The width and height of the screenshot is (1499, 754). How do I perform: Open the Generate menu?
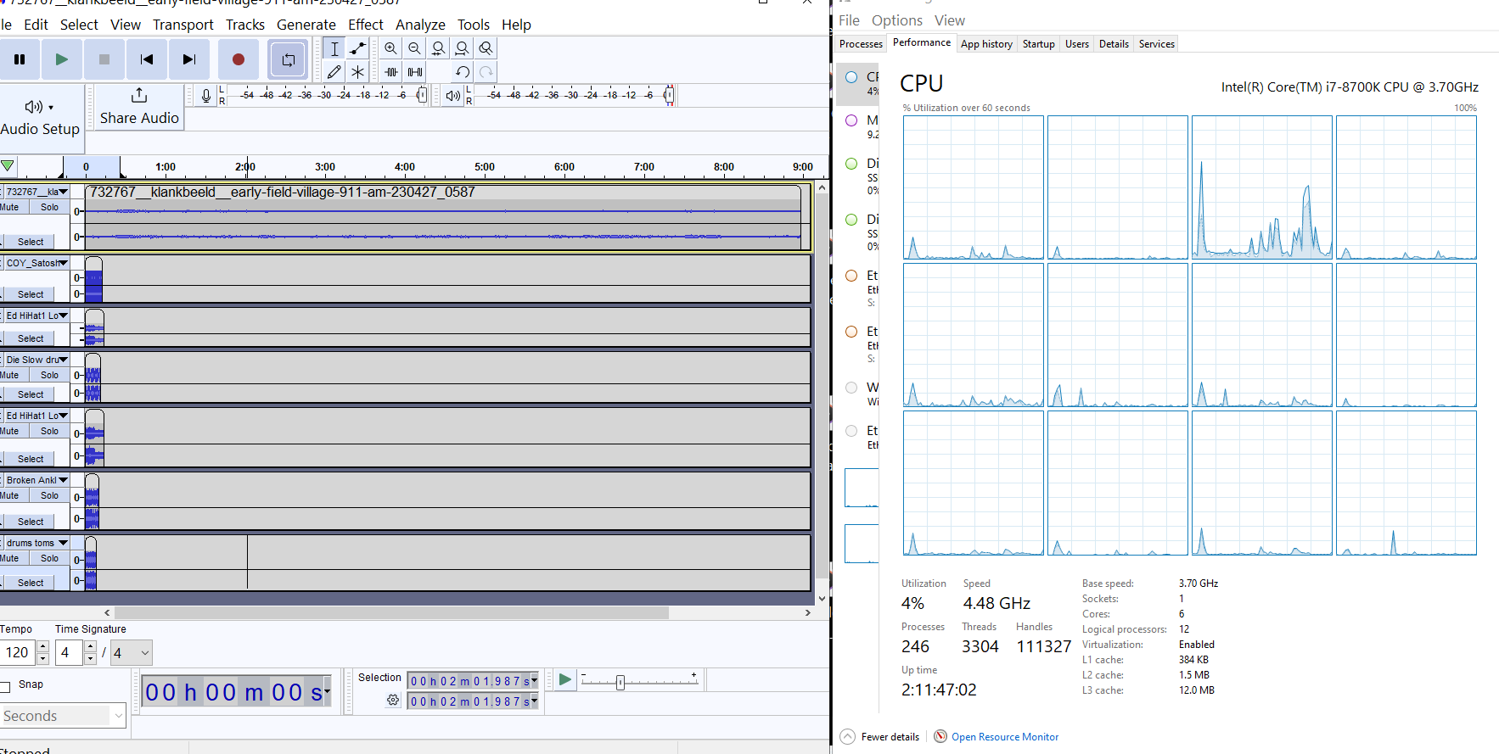(306, 25)
